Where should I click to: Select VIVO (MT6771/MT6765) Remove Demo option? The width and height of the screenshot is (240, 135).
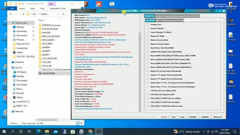click(148, 106)
